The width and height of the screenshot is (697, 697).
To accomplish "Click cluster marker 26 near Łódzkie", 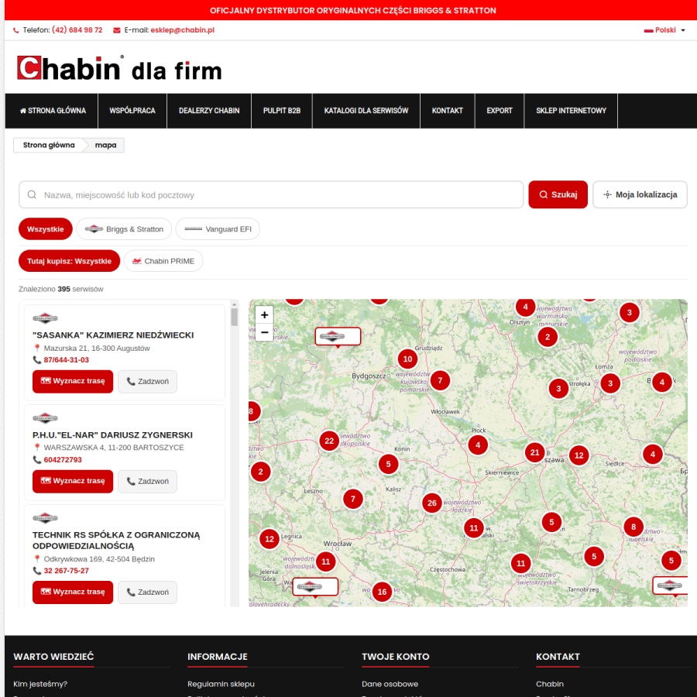I will point(432,503).
